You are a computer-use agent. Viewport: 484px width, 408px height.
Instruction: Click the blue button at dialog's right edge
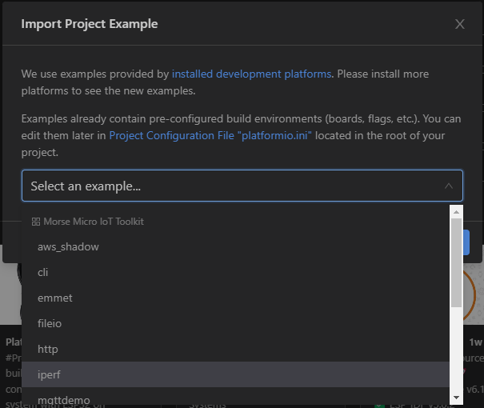click(466, 243)
